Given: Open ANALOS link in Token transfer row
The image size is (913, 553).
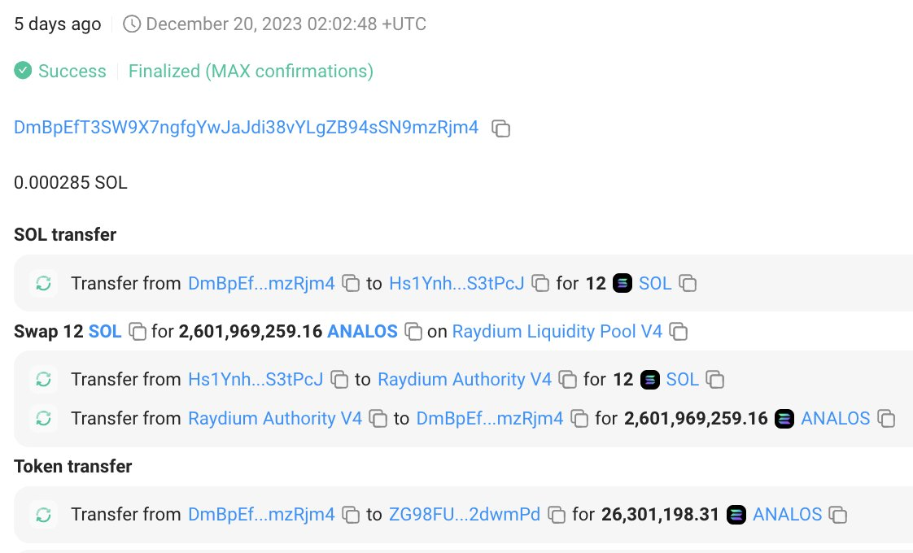Looking at the screenshot, I should [787, 515].
